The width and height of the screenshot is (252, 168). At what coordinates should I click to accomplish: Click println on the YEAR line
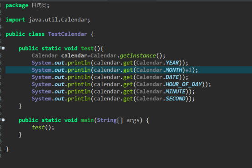(x=79, y=63)
